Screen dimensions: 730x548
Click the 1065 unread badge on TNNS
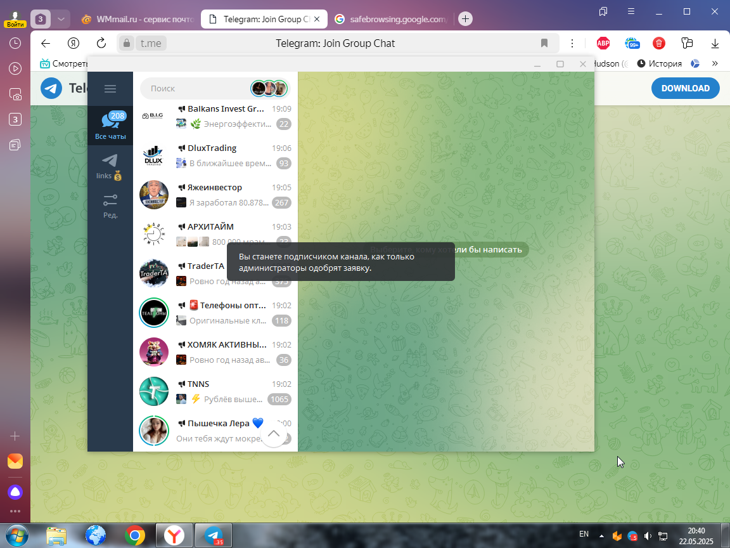[x=279, y=400]
